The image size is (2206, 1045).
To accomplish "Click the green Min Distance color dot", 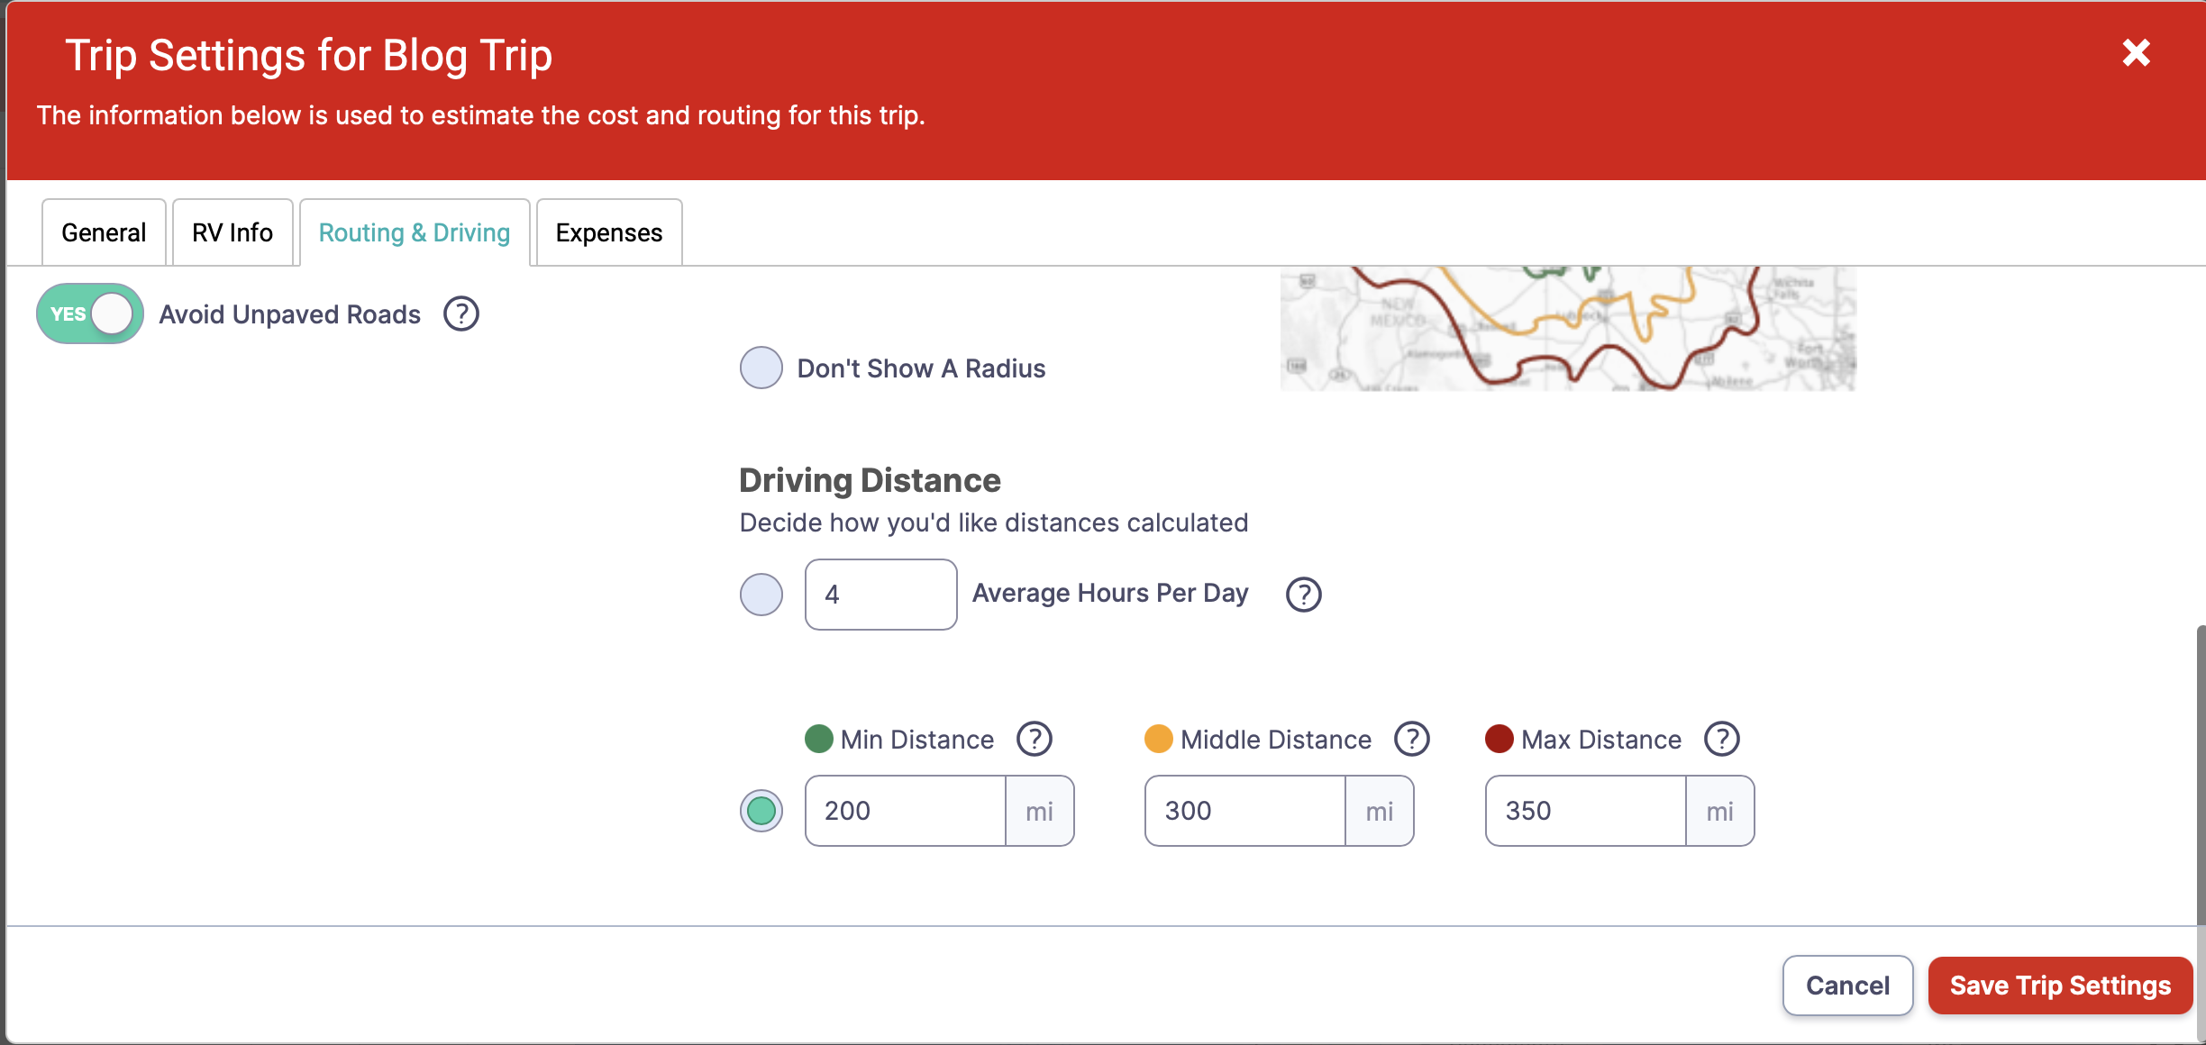I will click(x=818, y=740).
